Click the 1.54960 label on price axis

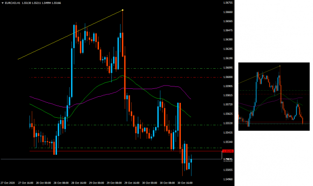[x=228, y=179]
